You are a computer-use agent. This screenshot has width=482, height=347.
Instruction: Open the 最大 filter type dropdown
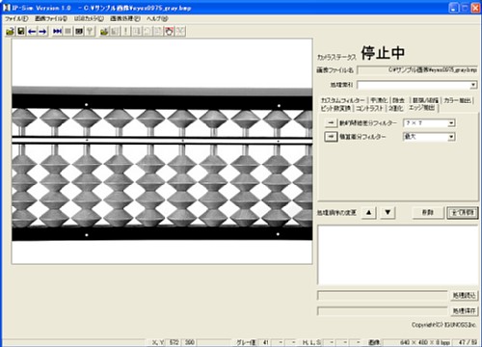451,137
